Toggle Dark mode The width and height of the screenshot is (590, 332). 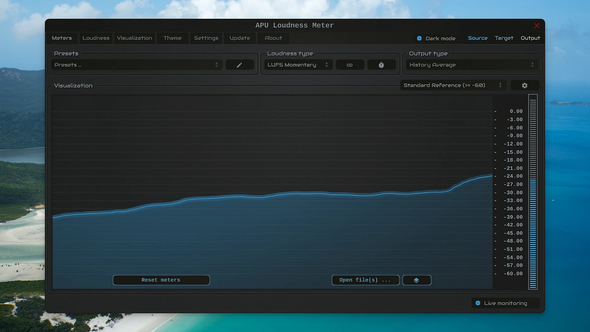point(420,38)
